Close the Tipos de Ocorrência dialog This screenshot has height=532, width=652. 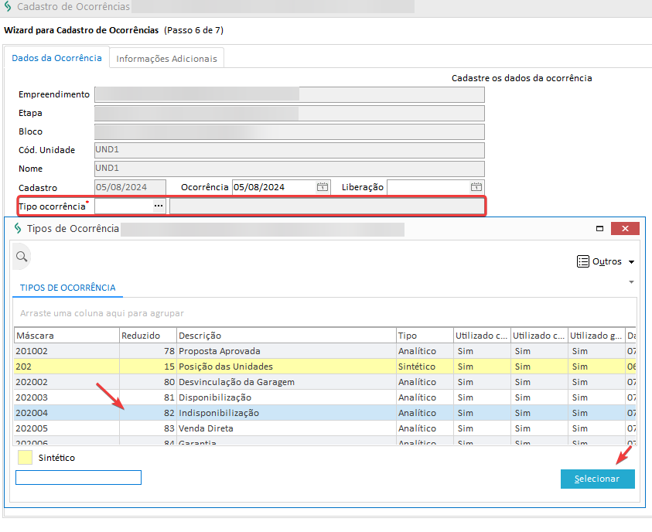point(625,229)
